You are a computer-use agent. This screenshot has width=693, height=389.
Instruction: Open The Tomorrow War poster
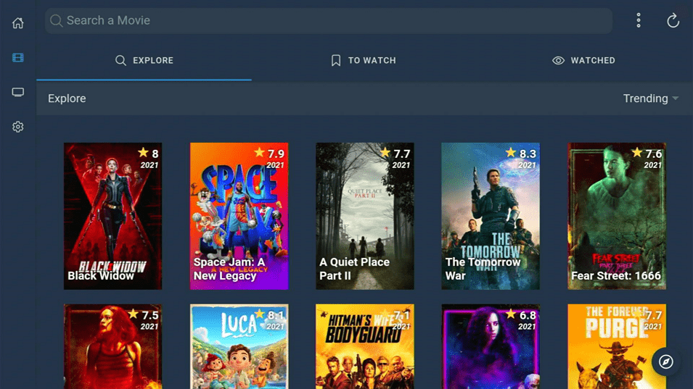tap(491, 216)
